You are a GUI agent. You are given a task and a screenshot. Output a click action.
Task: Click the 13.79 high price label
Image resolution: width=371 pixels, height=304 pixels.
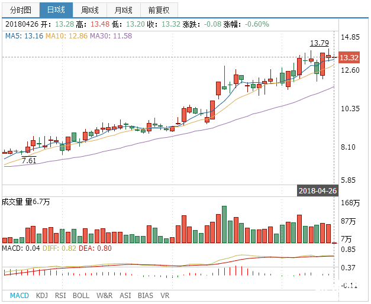[x=320, y=43]
